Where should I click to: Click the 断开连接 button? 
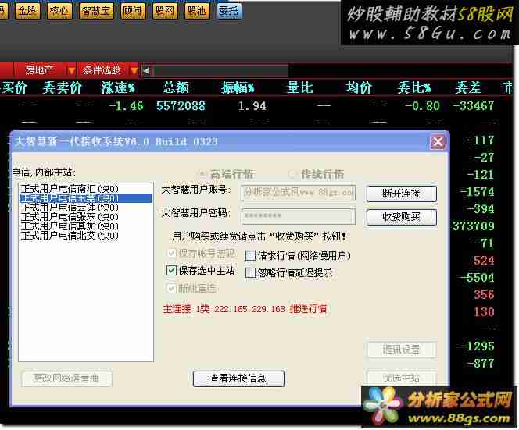pos(402,194)
